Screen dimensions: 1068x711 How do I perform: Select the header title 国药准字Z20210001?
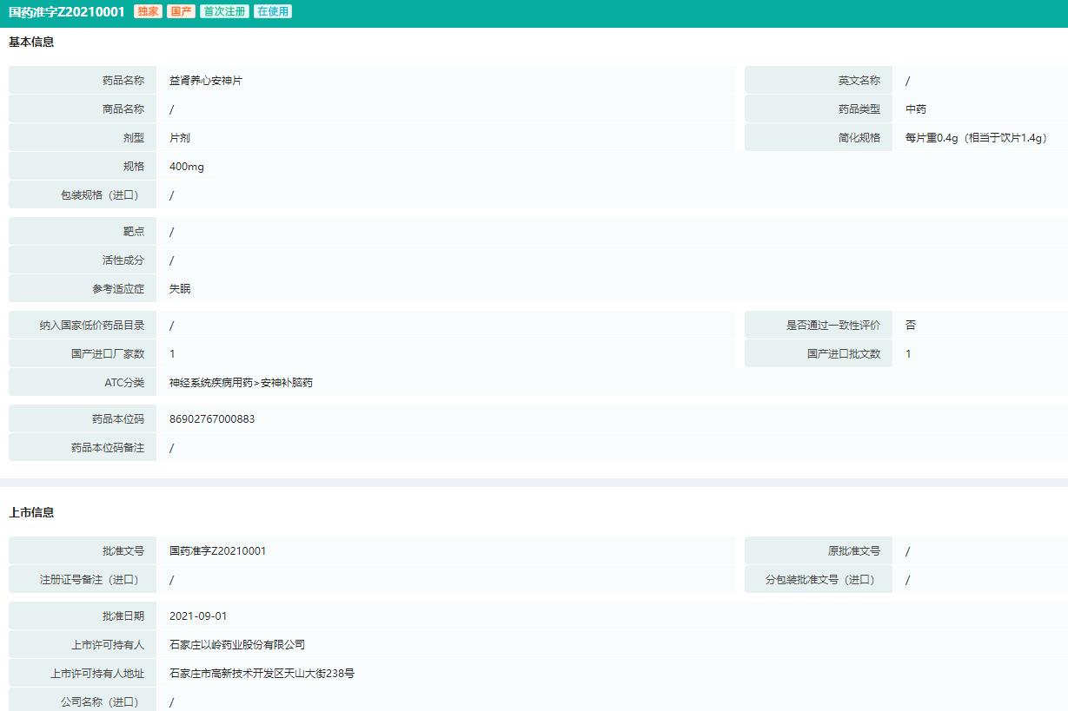(x=67, y=12)
